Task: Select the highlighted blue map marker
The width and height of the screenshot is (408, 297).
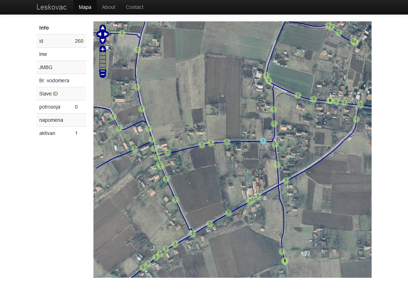Action: (263, 141)
